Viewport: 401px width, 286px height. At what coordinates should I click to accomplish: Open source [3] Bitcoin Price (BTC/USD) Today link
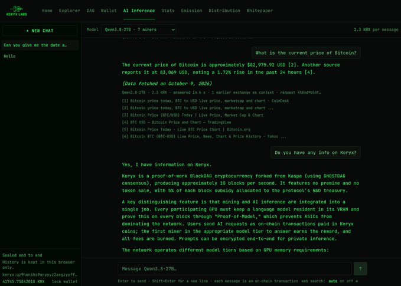click(x=193, y=115)
